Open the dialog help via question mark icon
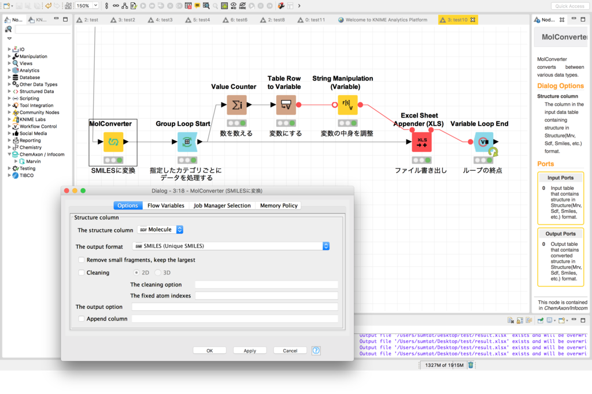 coord(316,350)
